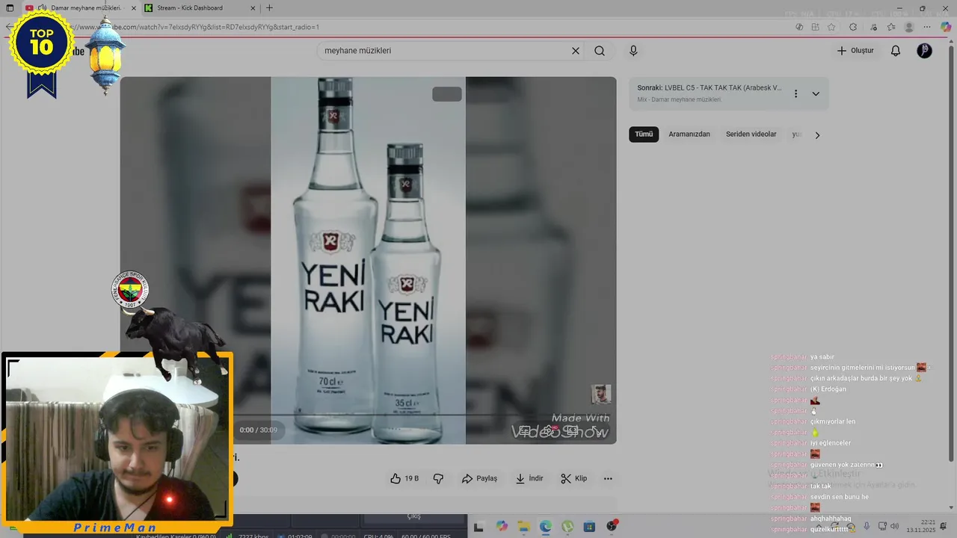Start voice search with microphone icon
The width and height of the screenshot is (957, 538).
click(x=633, y=51)
